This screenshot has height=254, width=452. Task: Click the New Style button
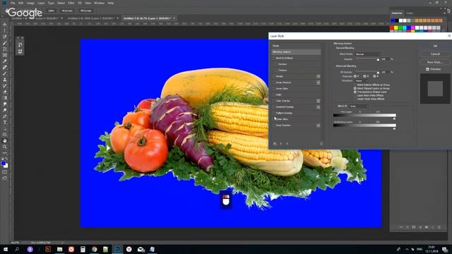435,62
